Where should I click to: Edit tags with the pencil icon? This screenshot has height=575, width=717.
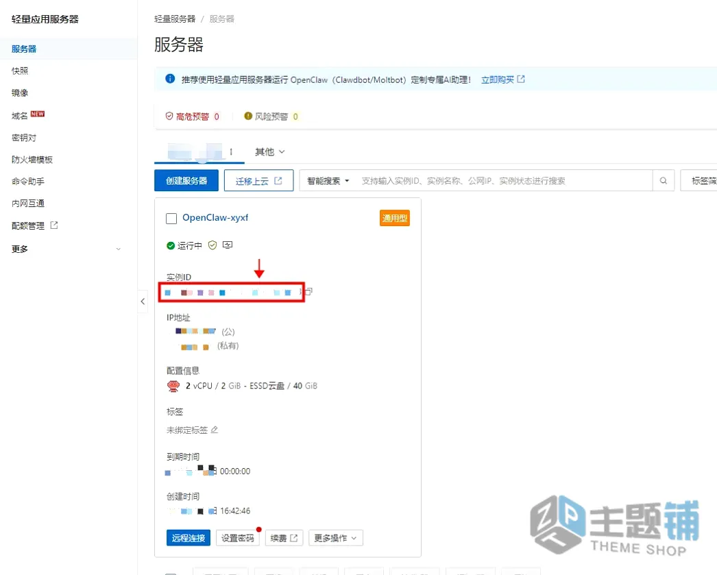coord(215,430)
